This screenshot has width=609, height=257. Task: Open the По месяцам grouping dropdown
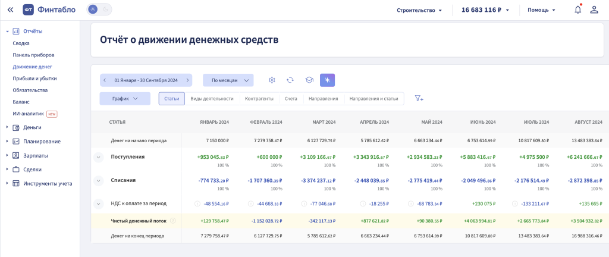point(228,80)
